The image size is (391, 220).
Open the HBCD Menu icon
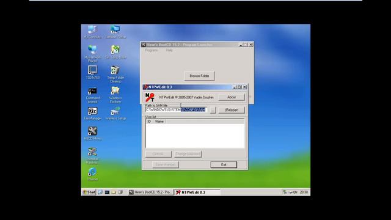tap(92, 133)
